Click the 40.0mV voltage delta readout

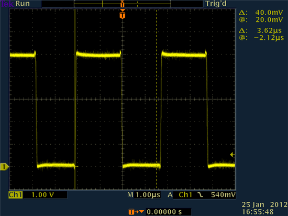[x=269, y=13]
